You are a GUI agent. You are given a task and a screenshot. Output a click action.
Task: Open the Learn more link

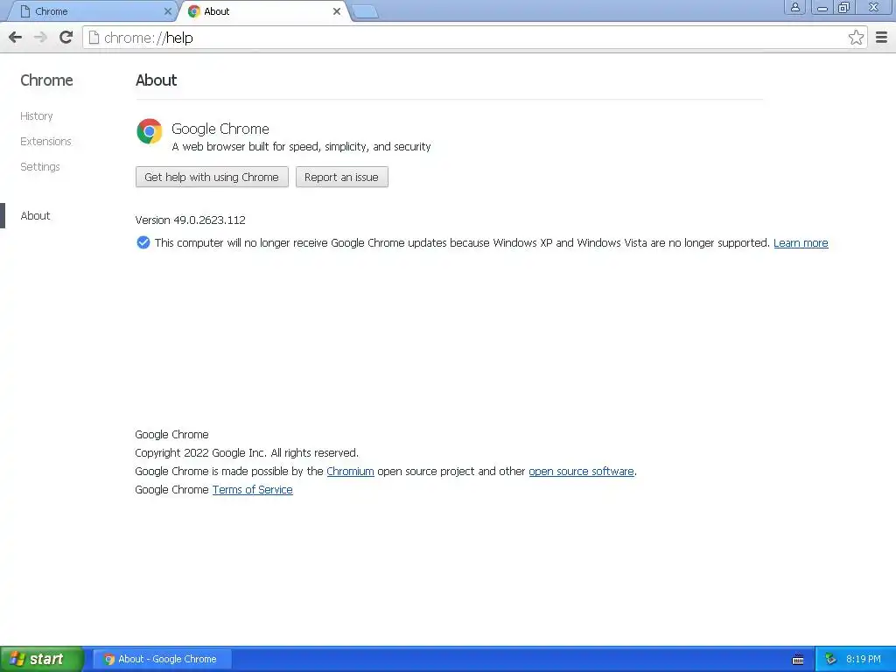coord(801,243)
